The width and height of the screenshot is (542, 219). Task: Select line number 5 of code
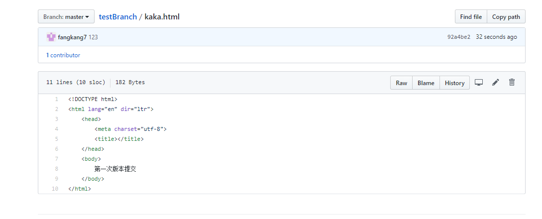tap(56, 139)
